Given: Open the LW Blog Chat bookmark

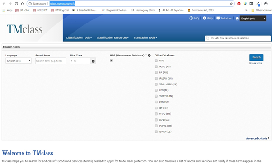Looking at the screenshot, I should 60,10.
